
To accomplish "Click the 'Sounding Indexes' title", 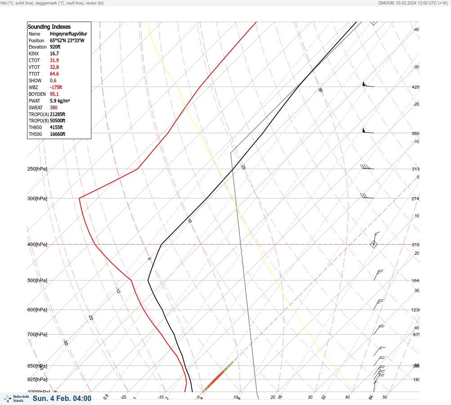I will pos(49,27).
